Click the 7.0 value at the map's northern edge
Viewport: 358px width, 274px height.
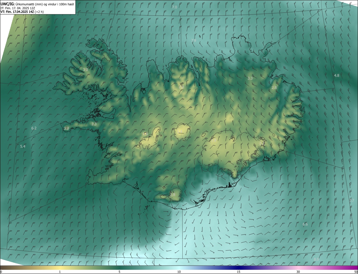pos(175,7)
